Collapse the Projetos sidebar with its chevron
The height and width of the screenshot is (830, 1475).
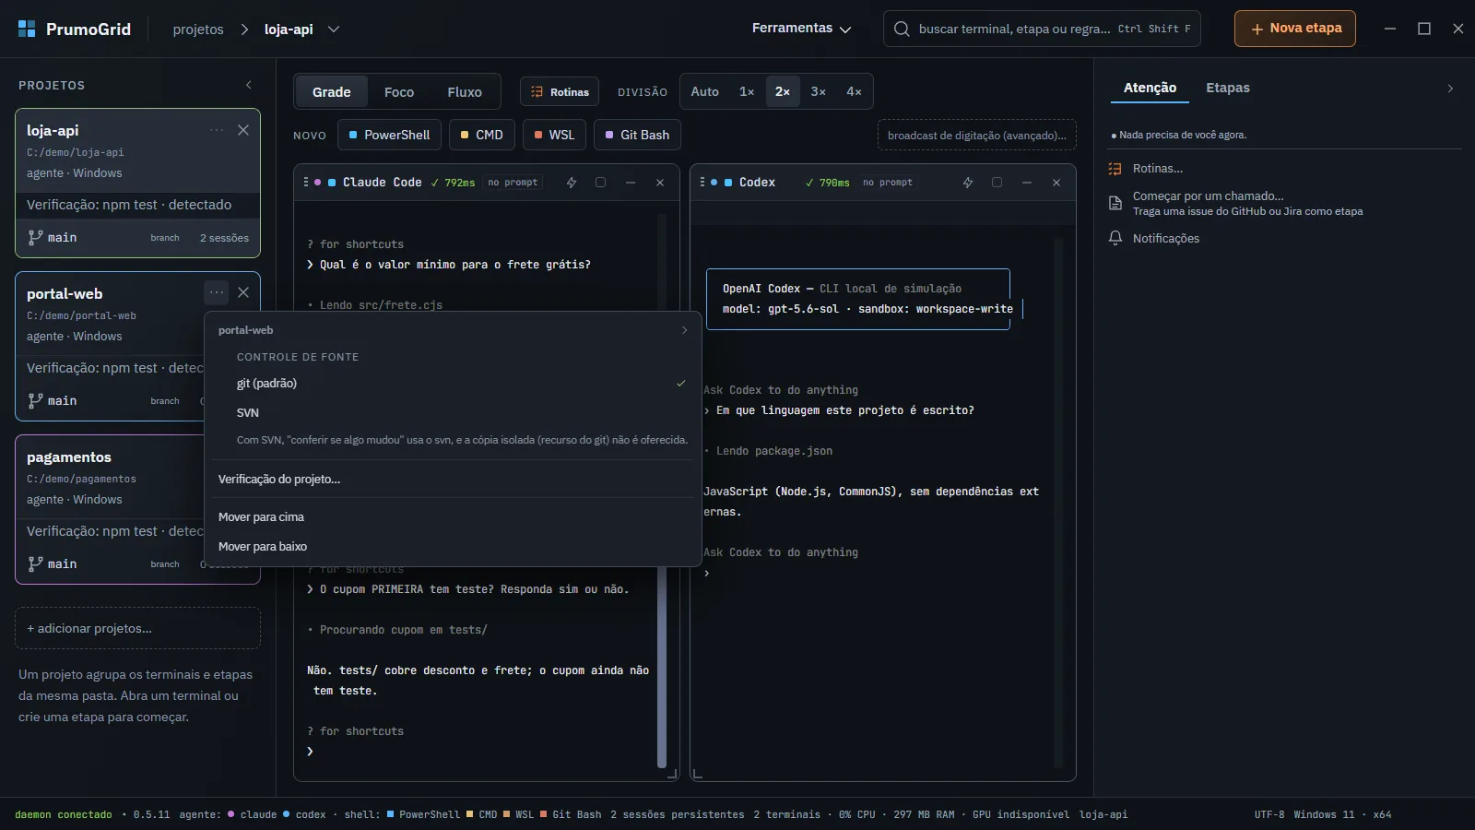click(x=249, y=85)
